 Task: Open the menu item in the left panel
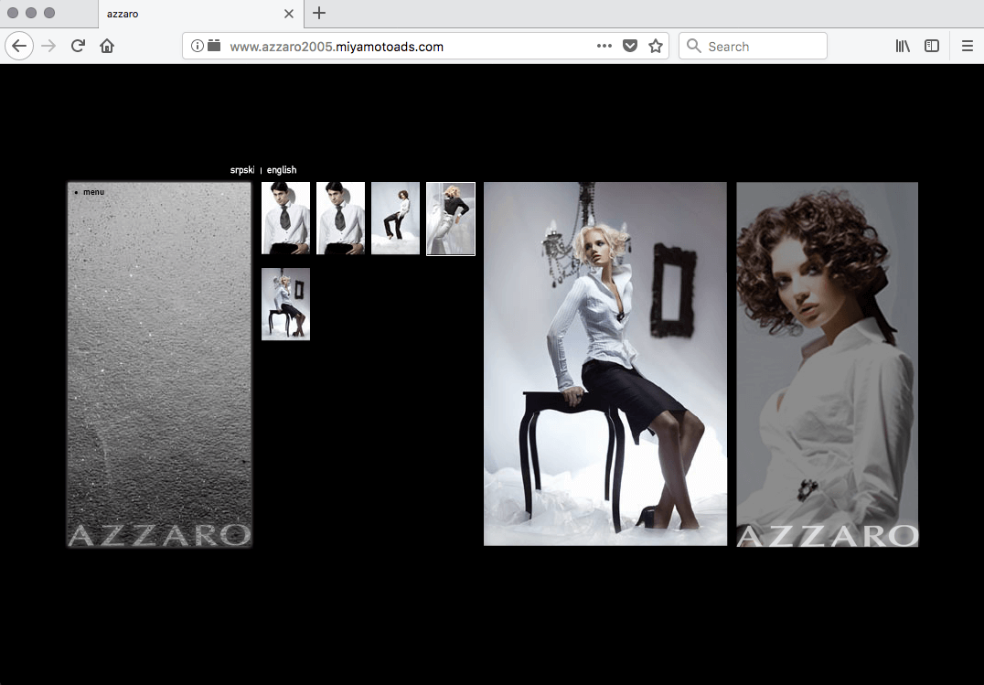[93, 192]
